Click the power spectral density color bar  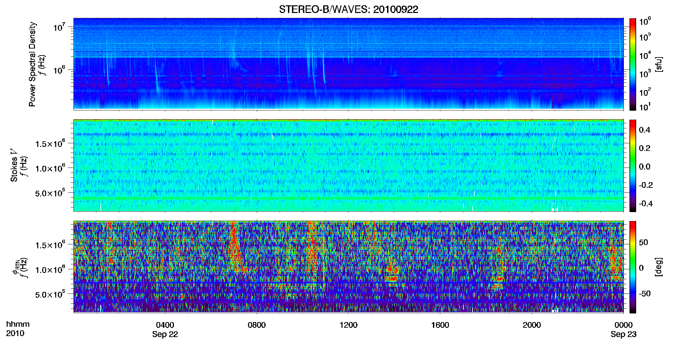(x=633, y=64)
